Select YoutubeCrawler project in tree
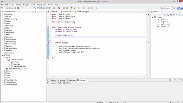The height and width of the screenshot is (103, 183). click(x=11, y=80)
